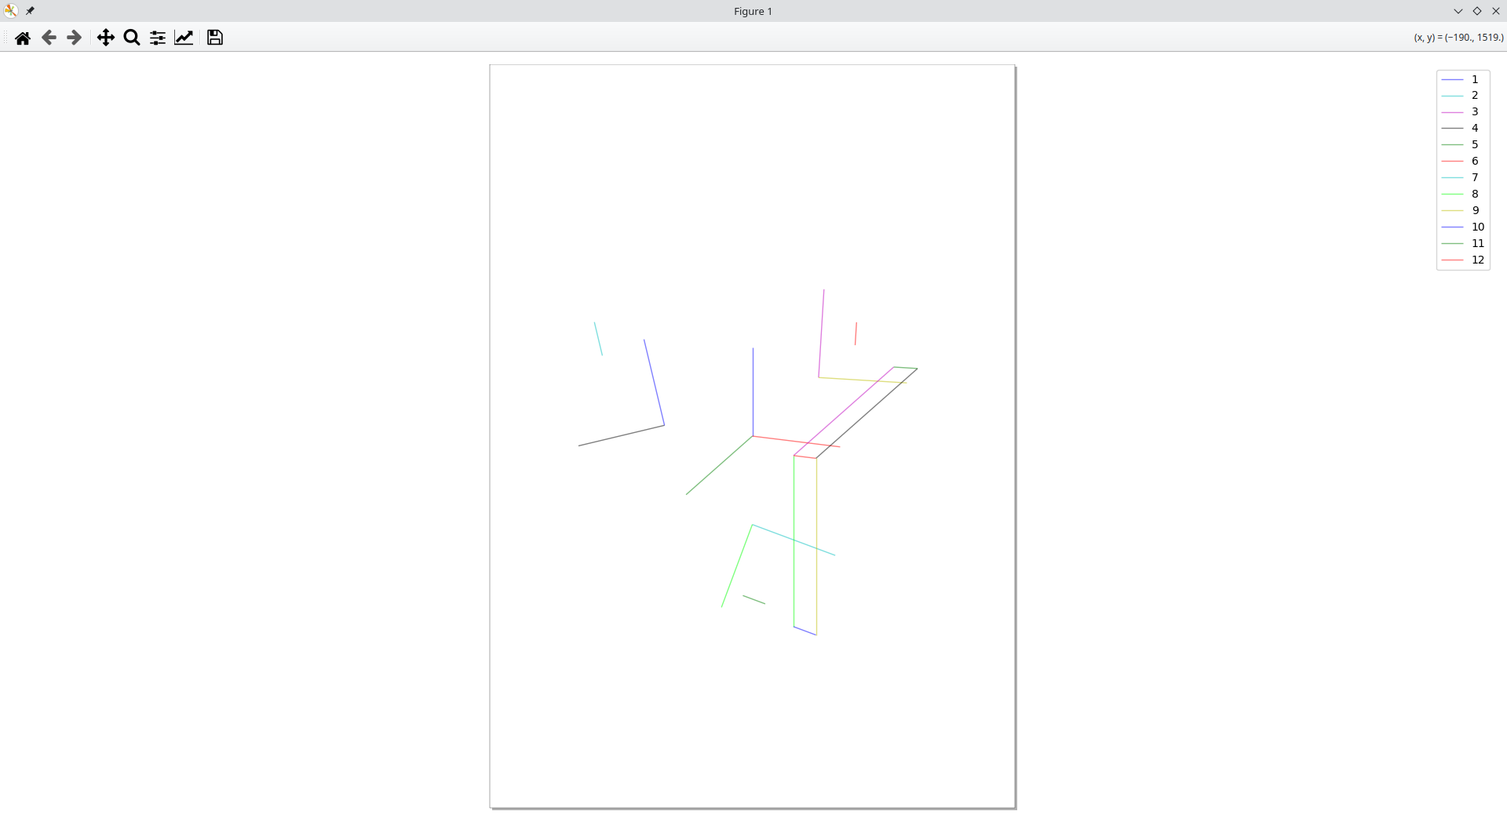The height and width of the screenshot is (822, 1507).
Task: Click the cursor coordinates readout
Action: (1458, 38)
